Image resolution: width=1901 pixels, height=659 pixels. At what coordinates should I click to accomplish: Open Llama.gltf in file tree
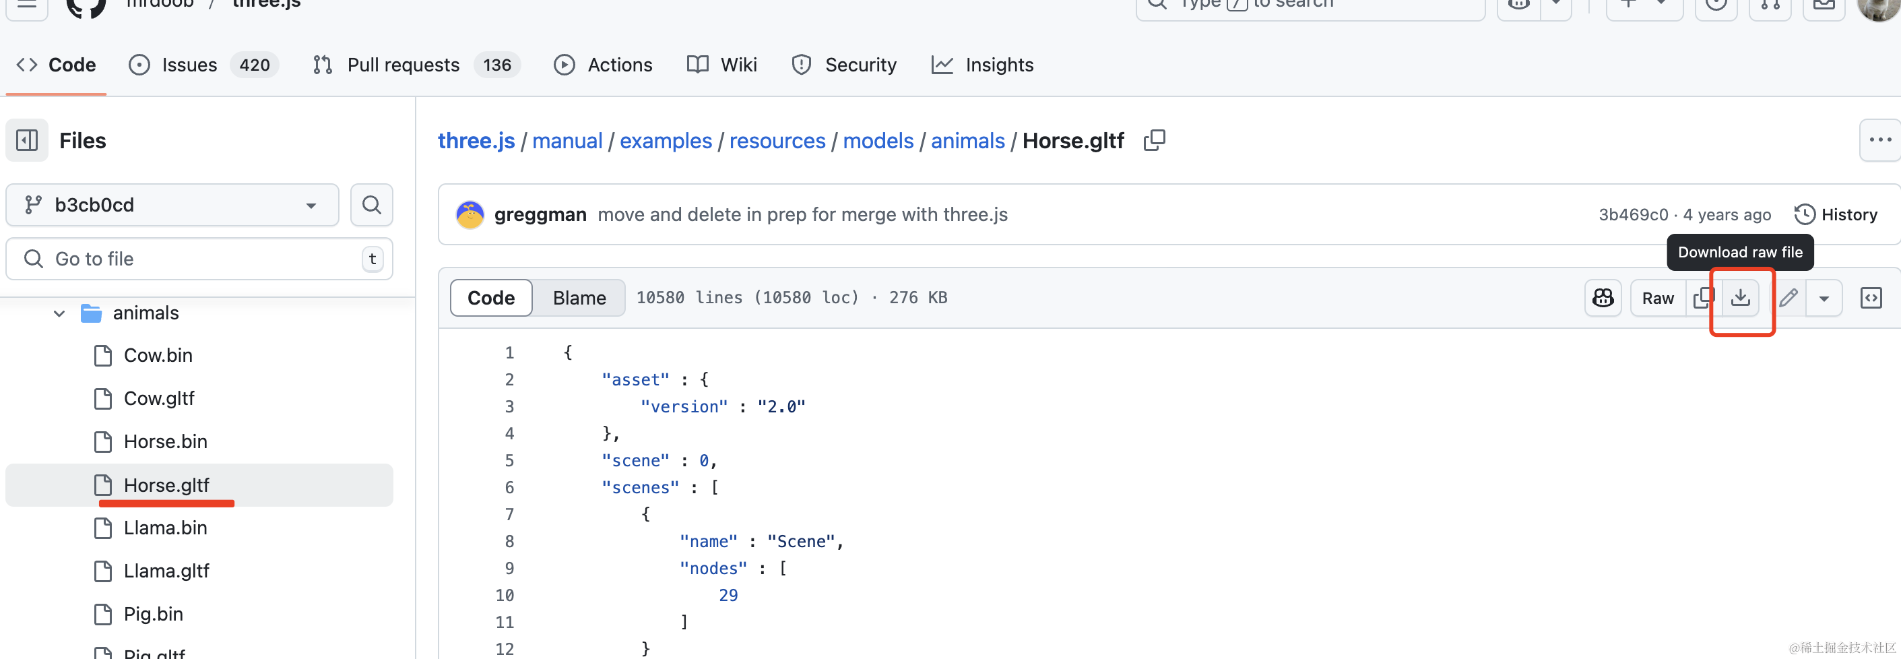pos(166,571)
